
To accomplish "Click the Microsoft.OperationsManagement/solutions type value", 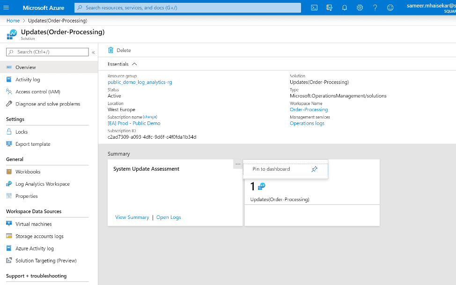I will [x=338, y=96].
